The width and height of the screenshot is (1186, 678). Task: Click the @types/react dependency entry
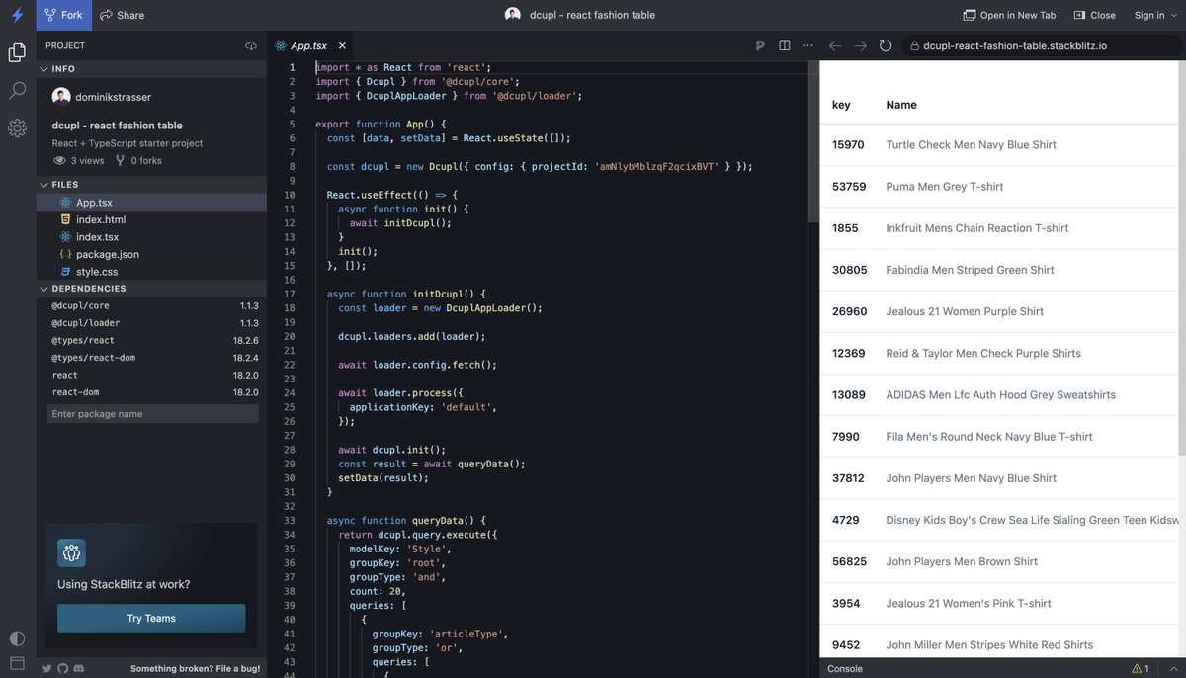point(153,341)
